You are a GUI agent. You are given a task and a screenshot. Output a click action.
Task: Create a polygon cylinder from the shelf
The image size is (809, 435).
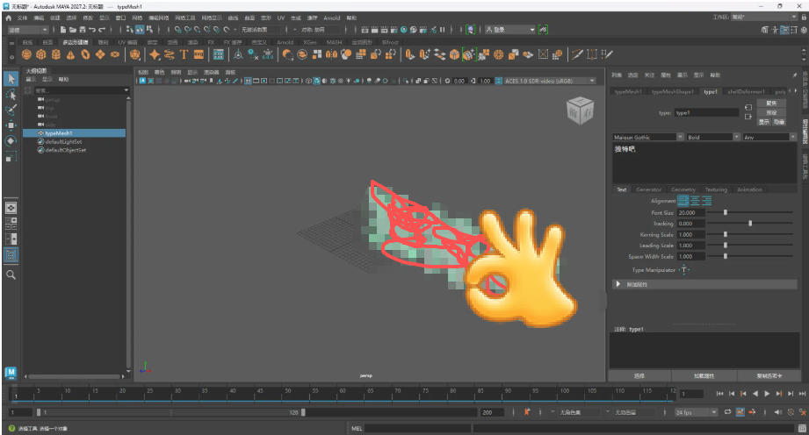coord(55,54)
